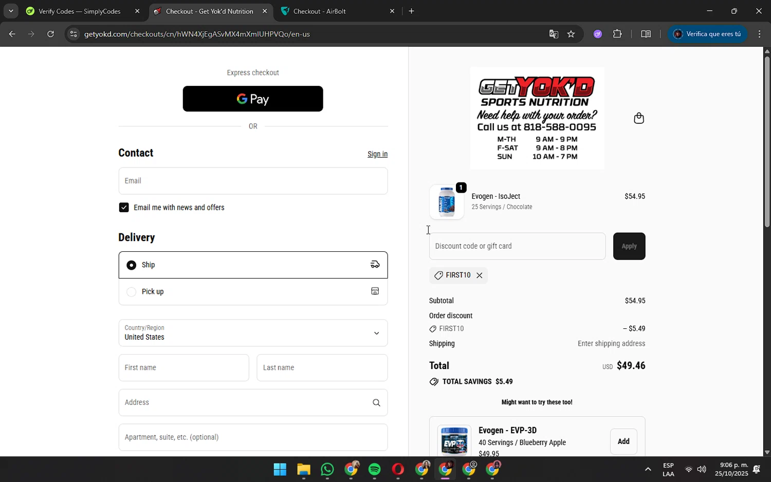The width and height of the screenshot is (771, 482).
Task: Open the Opera browser taskbar icon
Action: click(x=398, y=469)
